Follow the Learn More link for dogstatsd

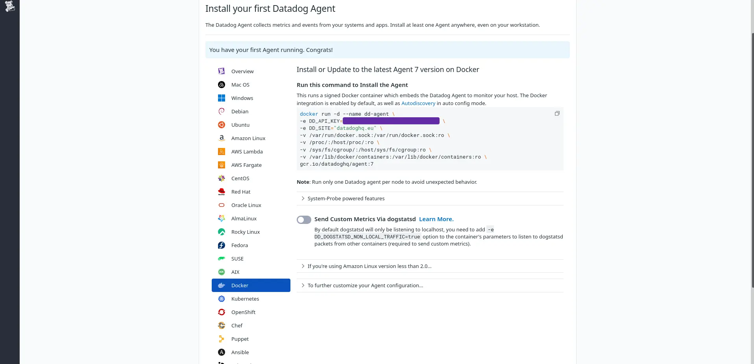point(436,219)
